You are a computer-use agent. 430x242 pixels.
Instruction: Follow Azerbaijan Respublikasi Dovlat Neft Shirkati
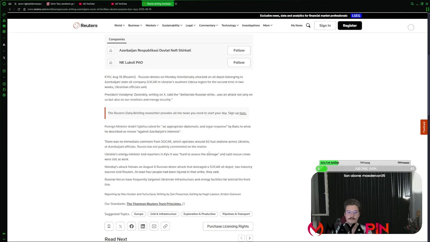[x=239, y=50]
